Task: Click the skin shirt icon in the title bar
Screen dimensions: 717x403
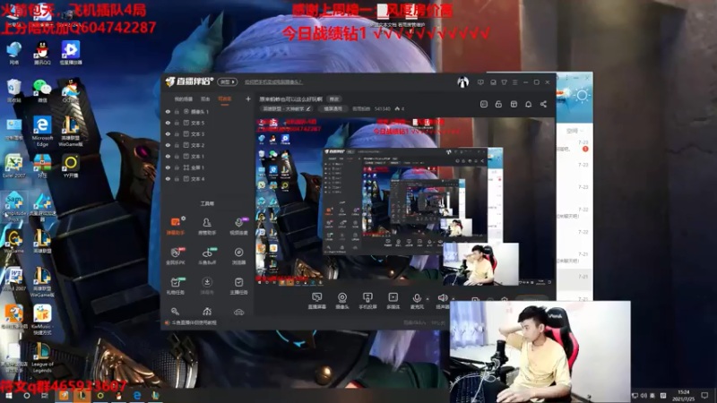Action: [504, 82]
